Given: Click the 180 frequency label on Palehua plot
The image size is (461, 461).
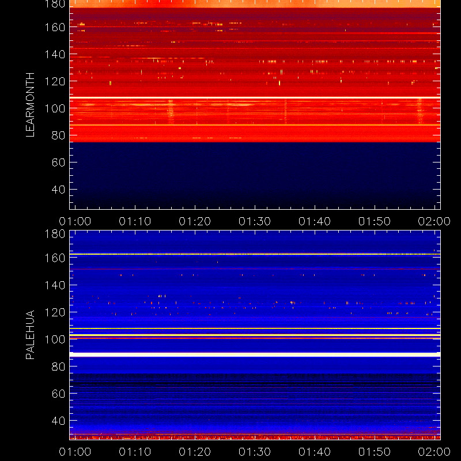Looking at the screenshot, I should coord(55,234).
